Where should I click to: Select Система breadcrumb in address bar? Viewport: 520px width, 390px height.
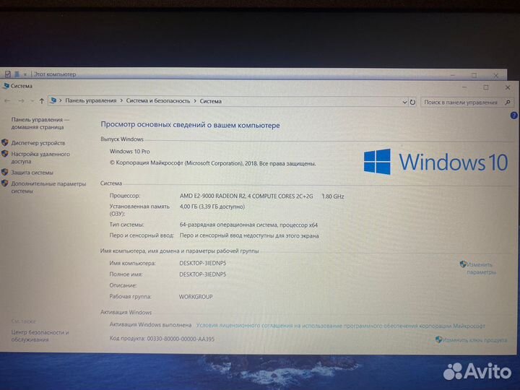211,101
